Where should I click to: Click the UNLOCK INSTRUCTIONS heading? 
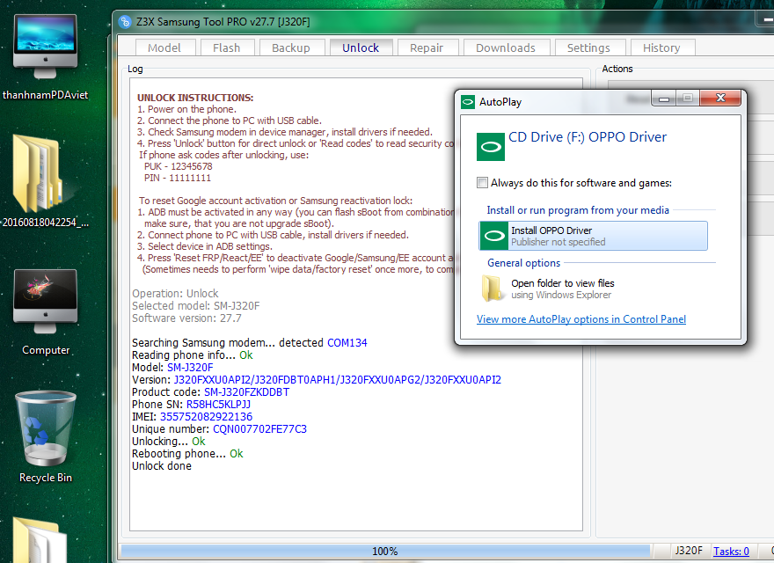pyautogui.click(x=195, y=98)
